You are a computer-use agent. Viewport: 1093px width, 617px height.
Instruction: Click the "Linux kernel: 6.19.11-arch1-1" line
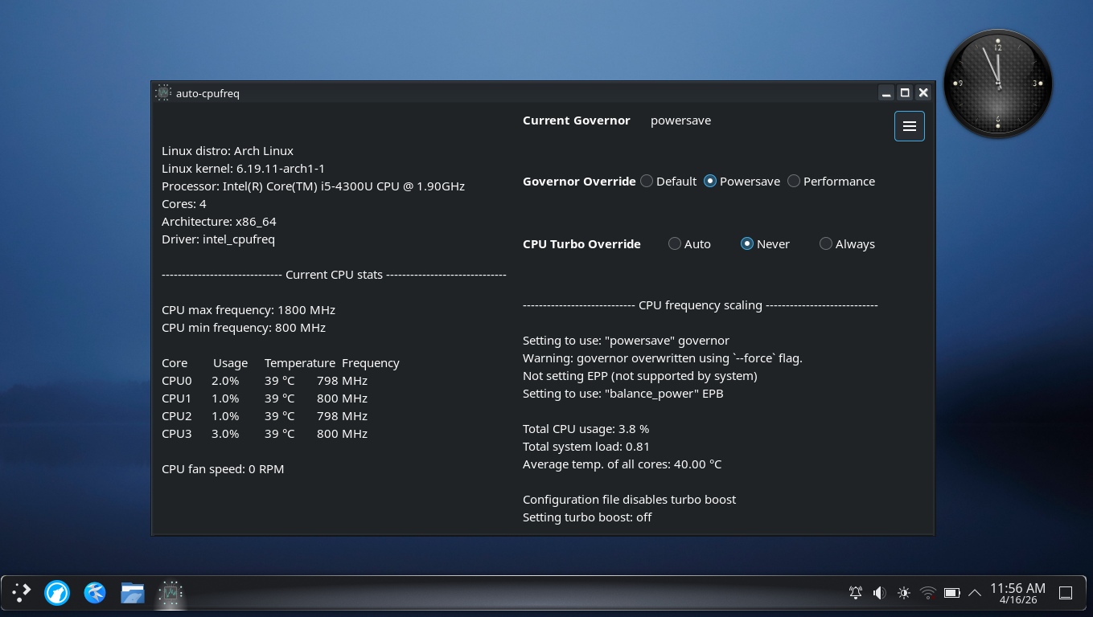[243, 169]
